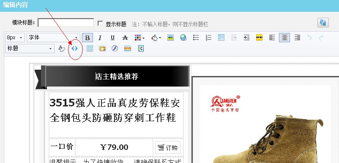Insert a table with blue grid icon
The height and width of the screenshot is (163, 339).
(221, 38)
